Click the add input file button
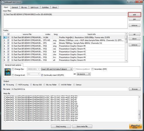144x131 pixels. click(134, 15)
